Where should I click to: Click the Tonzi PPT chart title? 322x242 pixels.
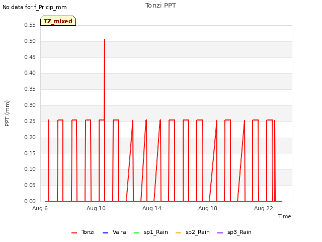pyautogui.click(x=160, y=6)
